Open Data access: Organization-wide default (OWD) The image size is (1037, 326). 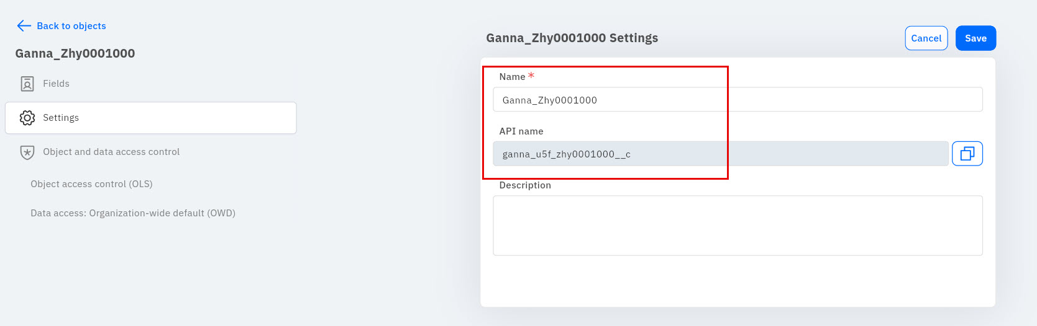pos(133,213)
